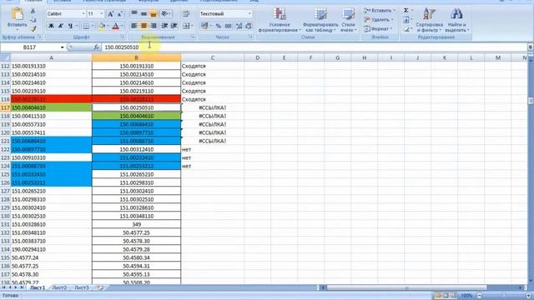Open Форматировать как таблицу menu
This screenshot has width=534, height=300.
click(x=320, y=20)
